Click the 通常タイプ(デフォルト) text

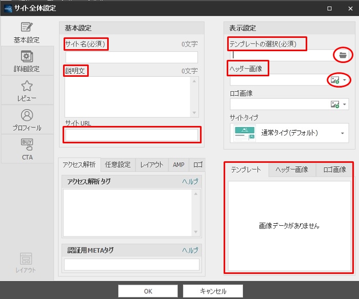(x=289, y=133)
